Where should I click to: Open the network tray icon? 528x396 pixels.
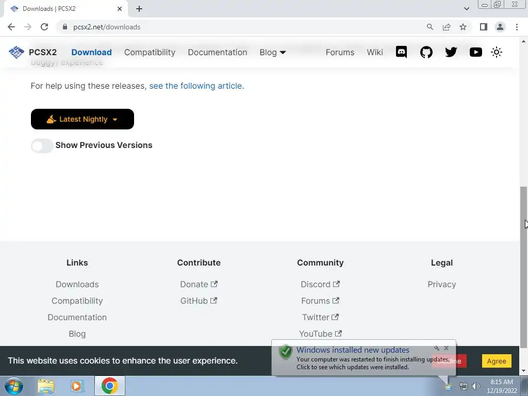[x=464, y=387]
